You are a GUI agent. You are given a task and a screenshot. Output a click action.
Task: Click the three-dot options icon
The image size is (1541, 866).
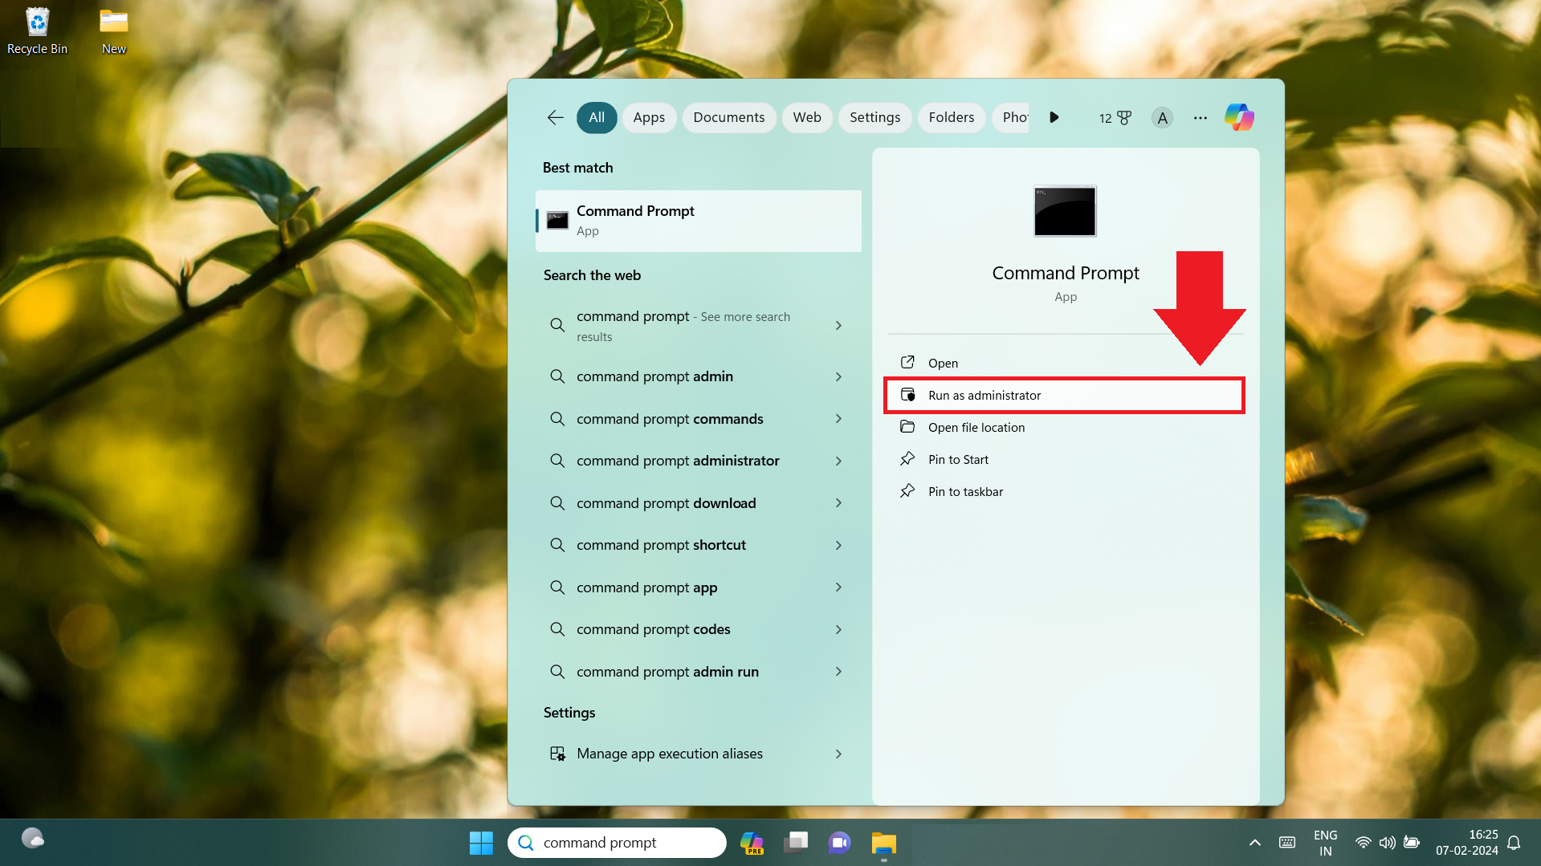coord(1200,117)
